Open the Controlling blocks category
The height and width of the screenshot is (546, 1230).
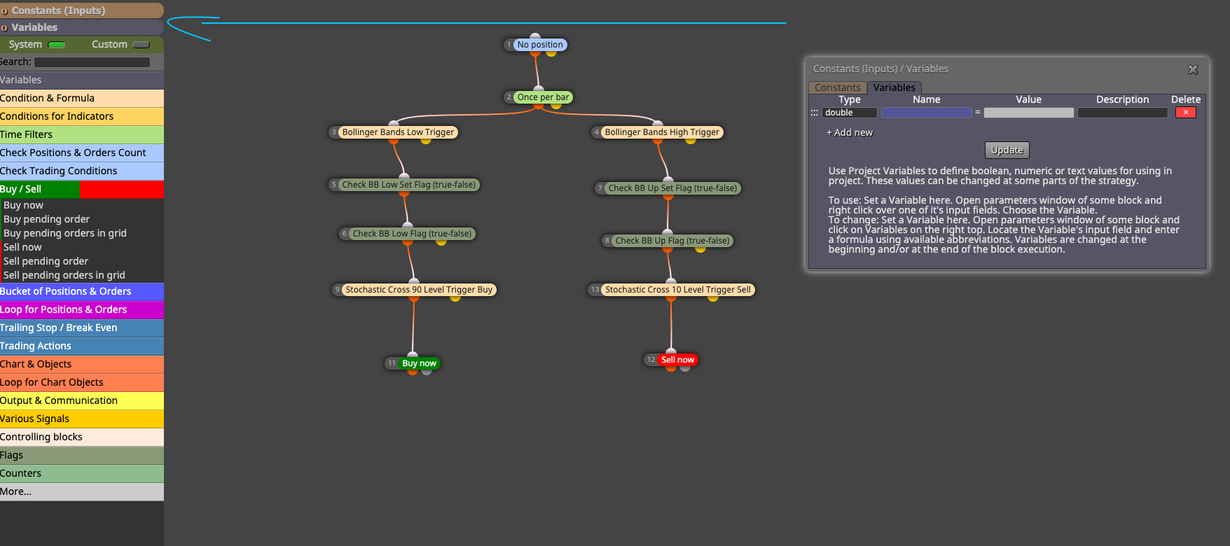(x=82, y=437)
